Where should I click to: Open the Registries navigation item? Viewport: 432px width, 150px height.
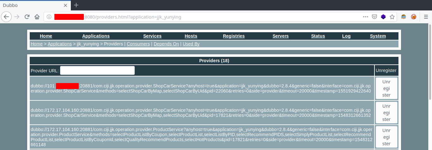tap(234, 36)
